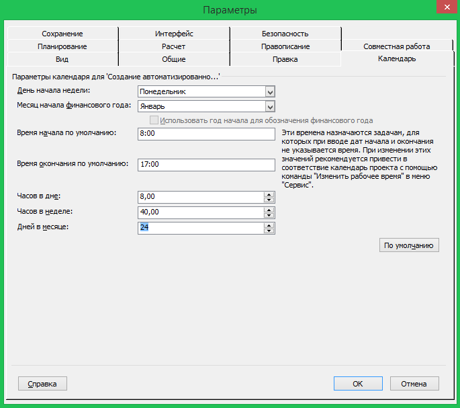Switch to the Сохранение tab
This screenshot has width=460, height=408.
[62, 34]
